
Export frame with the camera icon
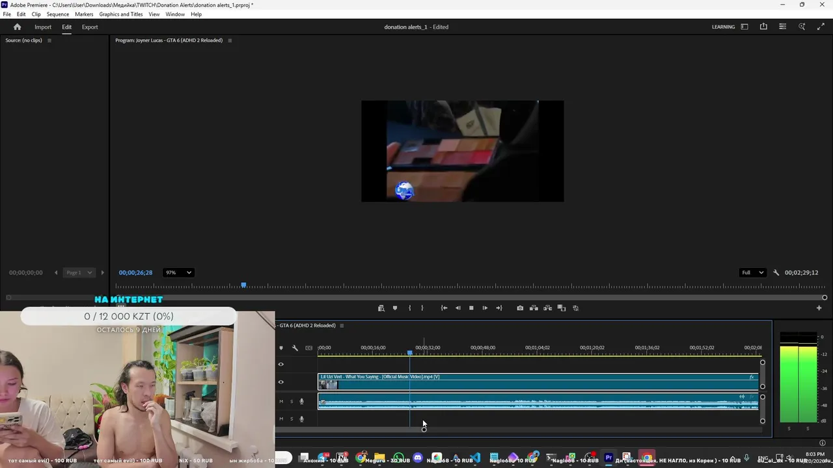coord(520,308)
